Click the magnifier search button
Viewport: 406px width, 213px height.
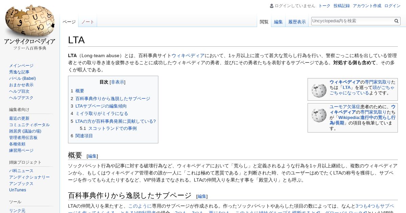397,21
